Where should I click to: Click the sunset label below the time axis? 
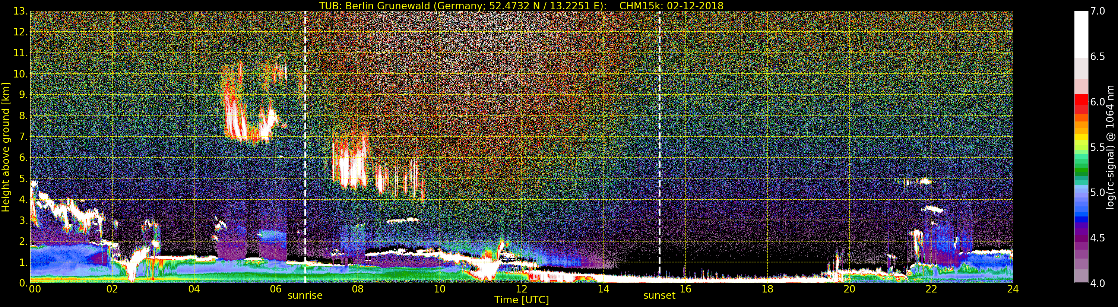[x=659, y=296]
